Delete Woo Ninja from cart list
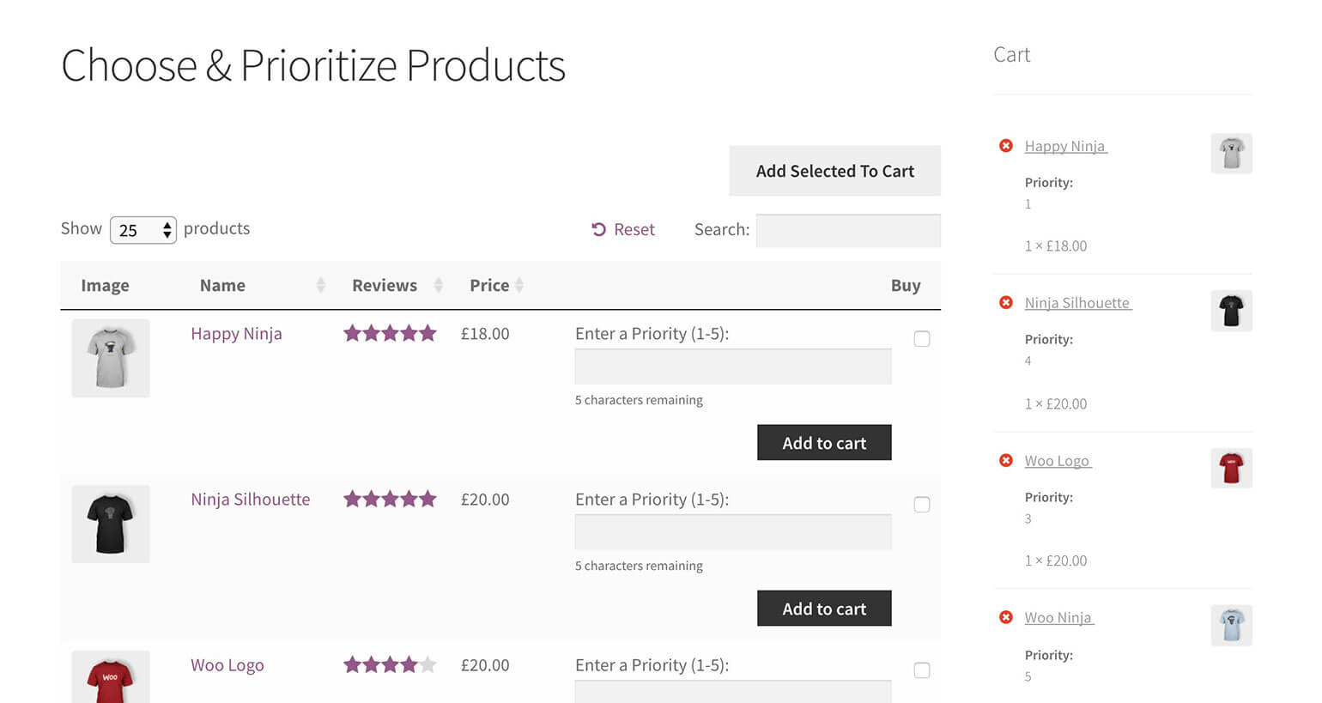Viewport: 1322px width, 703px height. click(x=1006, y=617)
